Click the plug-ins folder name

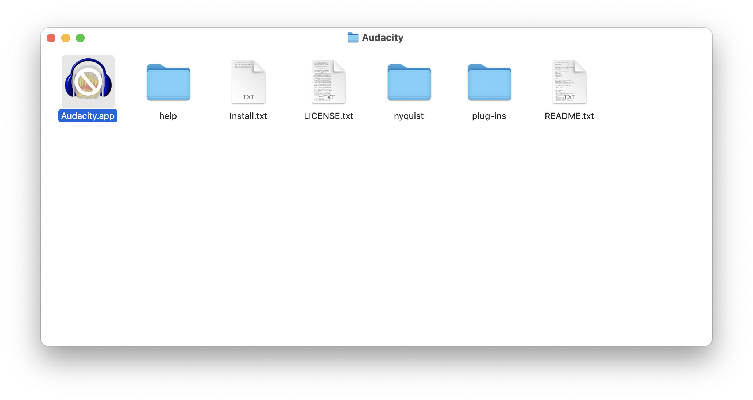point(489,116)
